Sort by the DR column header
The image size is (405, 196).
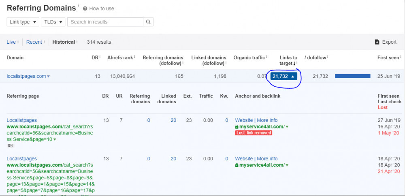point(95,58)
